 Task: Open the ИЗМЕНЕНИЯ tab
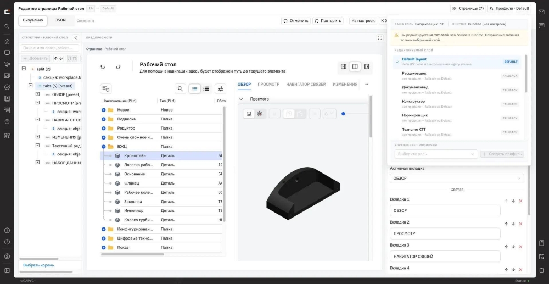[345, 85]
